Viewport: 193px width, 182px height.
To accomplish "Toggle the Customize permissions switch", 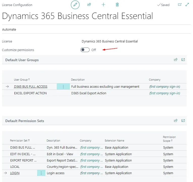I will pyautogui.click(x=85, y=50).
